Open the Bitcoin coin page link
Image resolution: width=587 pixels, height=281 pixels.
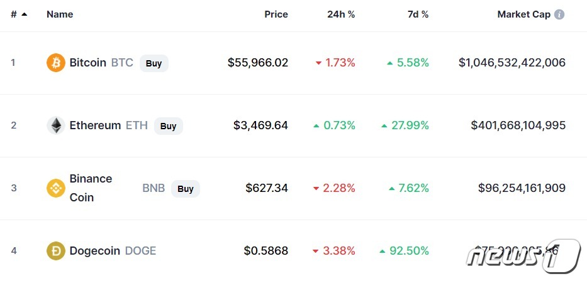(88, 63)
